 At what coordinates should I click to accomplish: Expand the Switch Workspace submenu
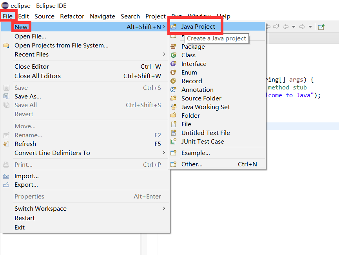coord(164,208)
